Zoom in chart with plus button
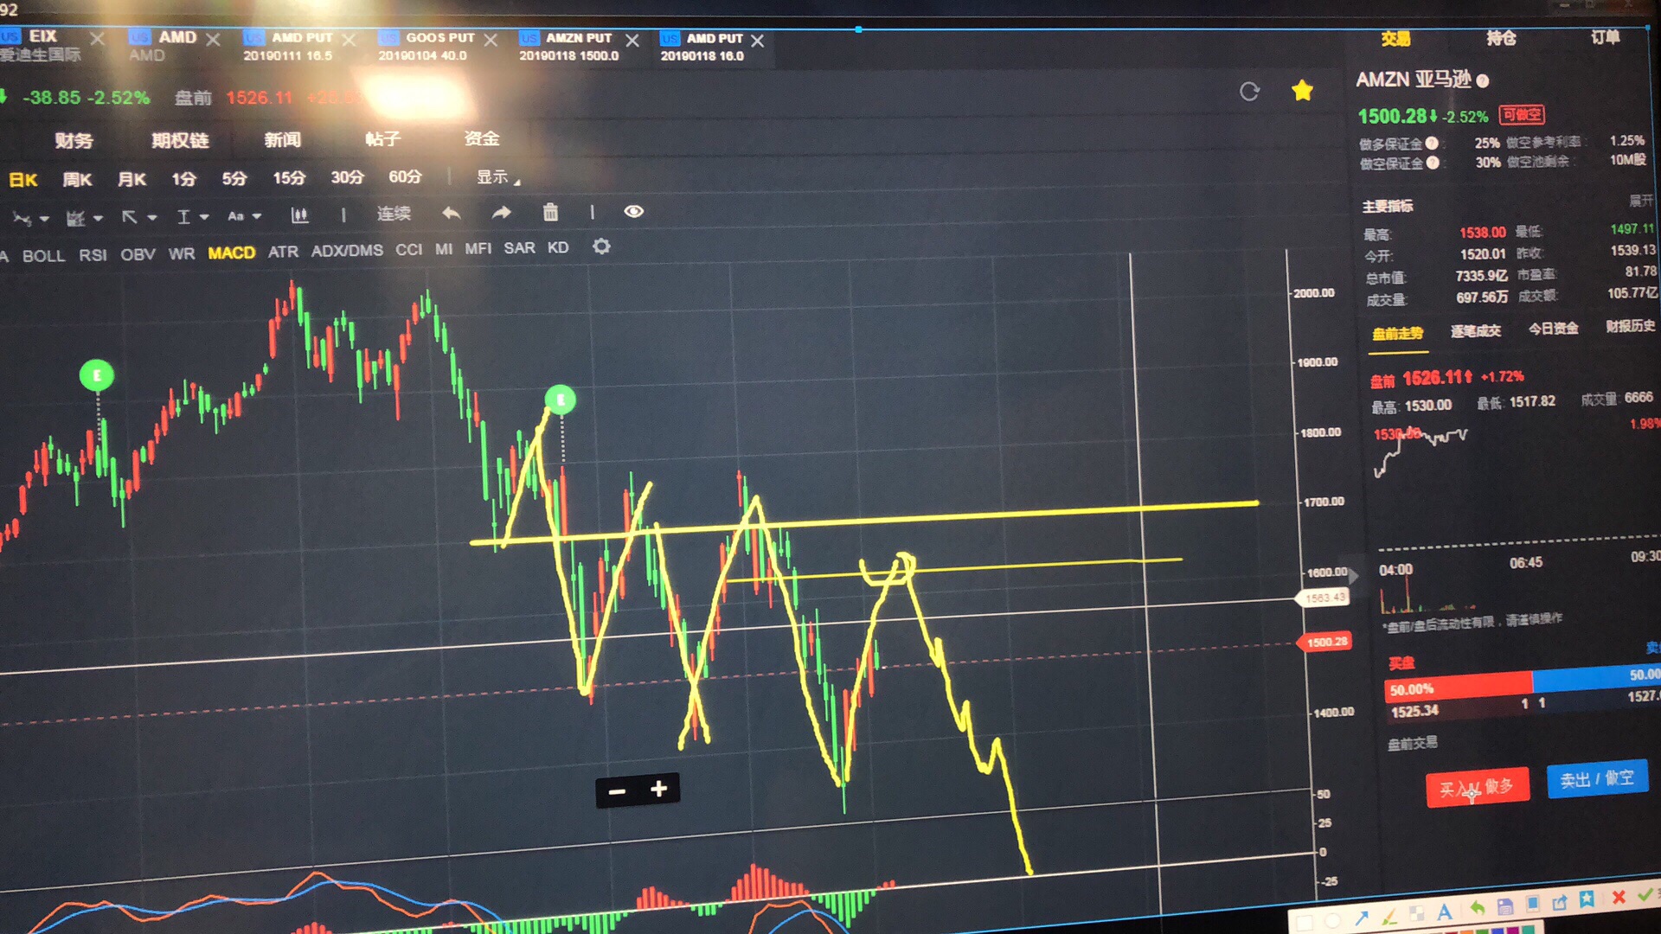The width and height of the screenshot is (1661, 934). tap(659, 789)
